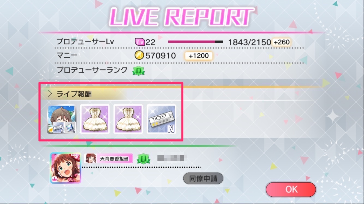Send a 同僚申請 colleague request
This screenshot has width=364, height=204.
click(x=203, y=178)
